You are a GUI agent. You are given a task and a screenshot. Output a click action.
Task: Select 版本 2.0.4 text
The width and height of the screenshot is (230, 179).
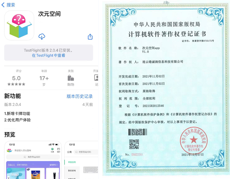tap(13, 105)
